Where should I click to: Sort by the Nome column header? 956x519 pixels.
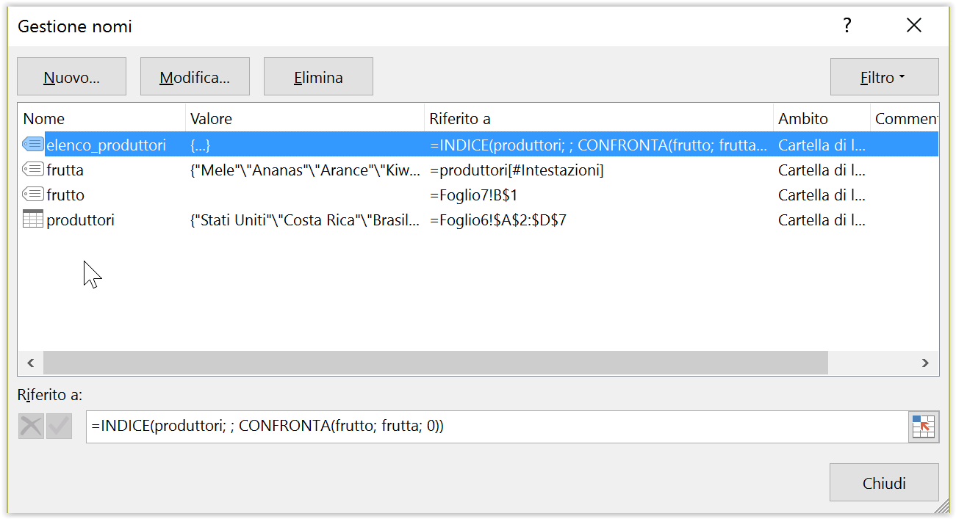[x=101, y=118]
